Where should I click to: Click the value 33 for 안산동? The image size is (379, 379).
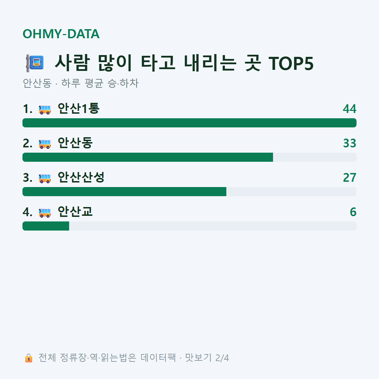tap(350, 143)
